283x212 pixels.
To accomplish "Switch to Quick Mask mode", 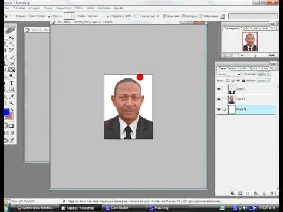I will [x=11, y=126].
